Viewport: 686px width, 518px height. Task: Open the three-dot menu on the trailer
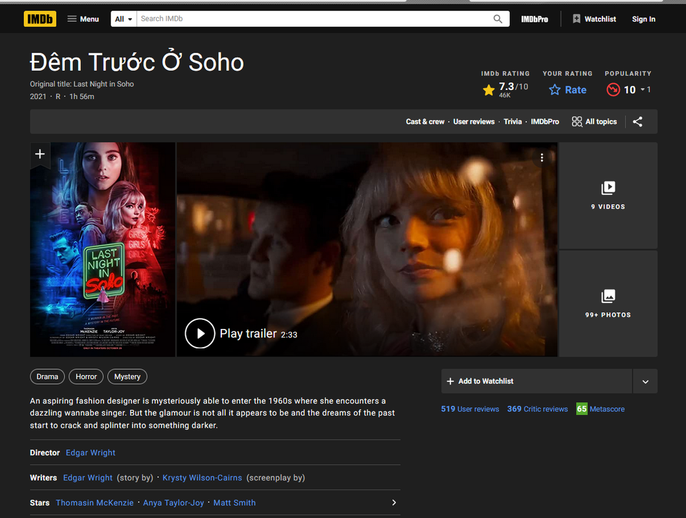542,157
